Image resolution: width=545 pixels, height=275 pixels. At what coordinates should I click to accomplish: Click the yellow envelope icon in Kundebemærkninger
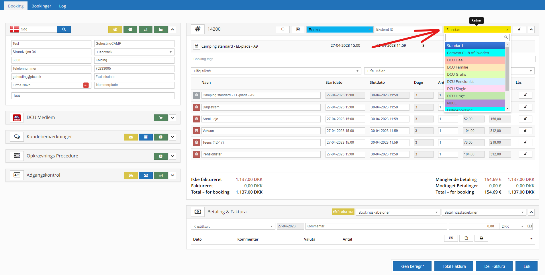coord(131,137)
